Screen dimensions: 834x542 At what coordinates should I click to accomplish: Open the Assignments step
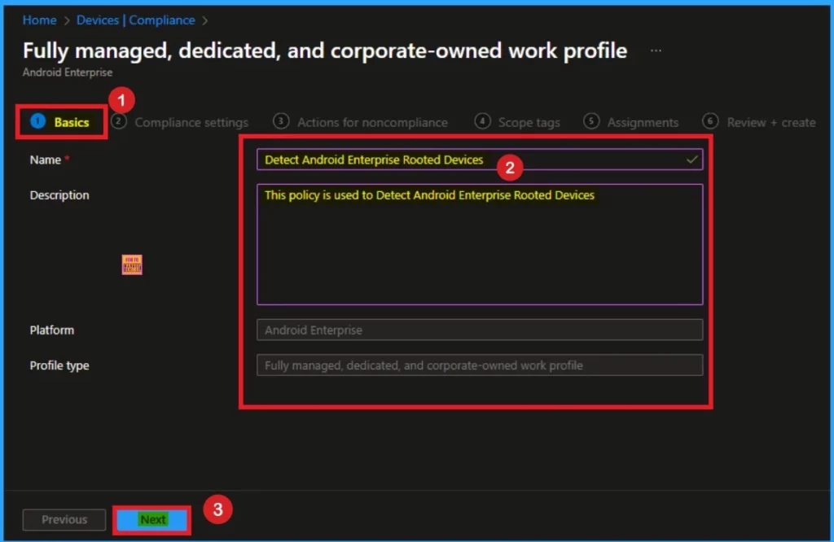(x=631, y=122)
